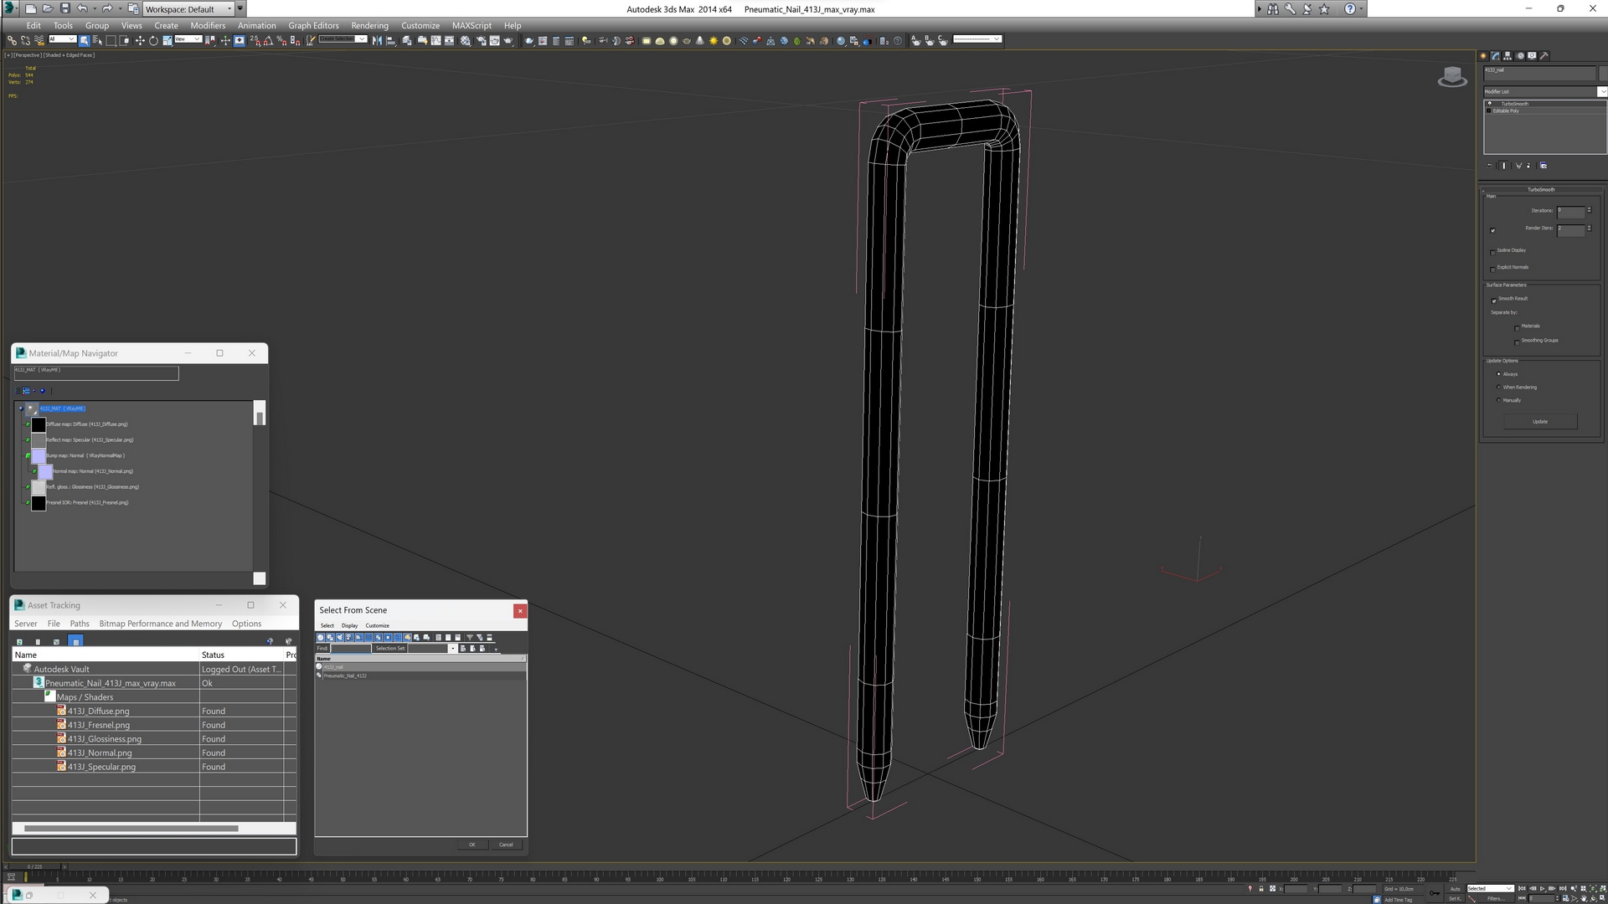Click the Redo arrow icon
1608x904 pixels.
(x=106, y=8)
